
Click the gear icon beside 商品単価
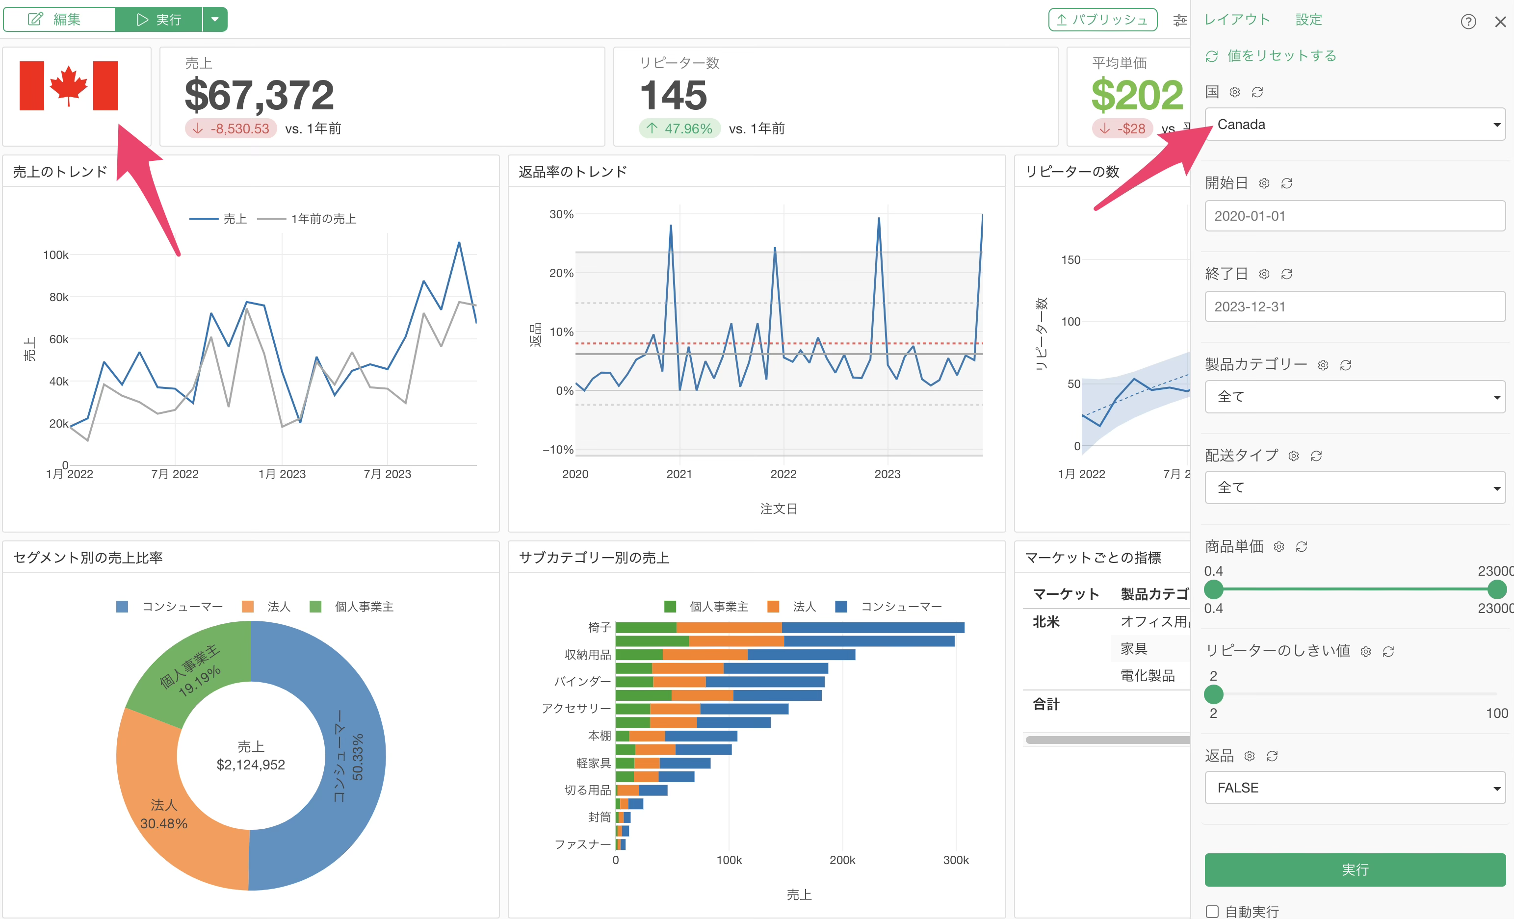pos(1279,547)
